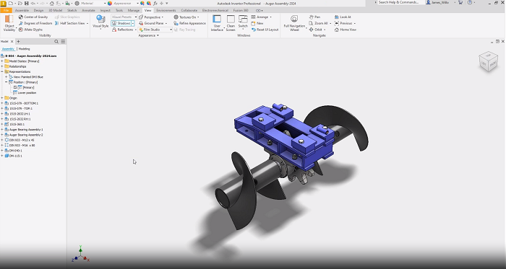Open Full Navigation Wheel
Screen dimensions: 506x269
click(294, 23)
